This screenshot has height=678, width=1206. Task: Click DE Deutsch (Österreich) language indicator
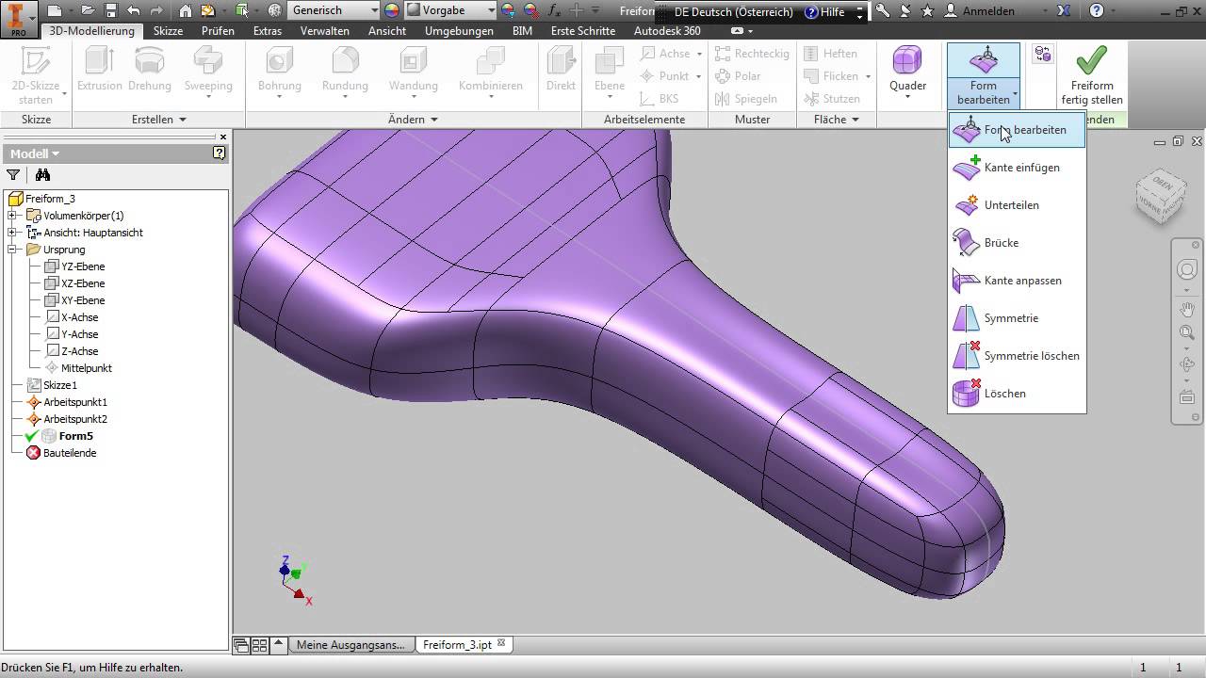(x=734, y=12)
